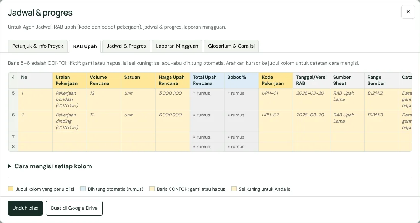Select empty Uraian Pekerjaan cell in row 7

click(x=69, y=137)
